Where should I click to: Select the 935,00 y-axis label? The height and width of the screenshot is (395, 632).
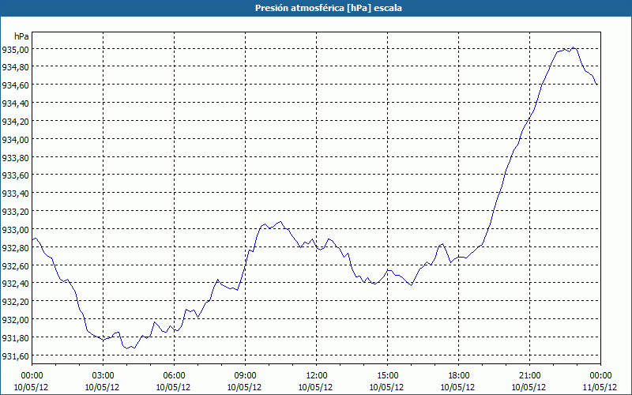tap(16, 50)
